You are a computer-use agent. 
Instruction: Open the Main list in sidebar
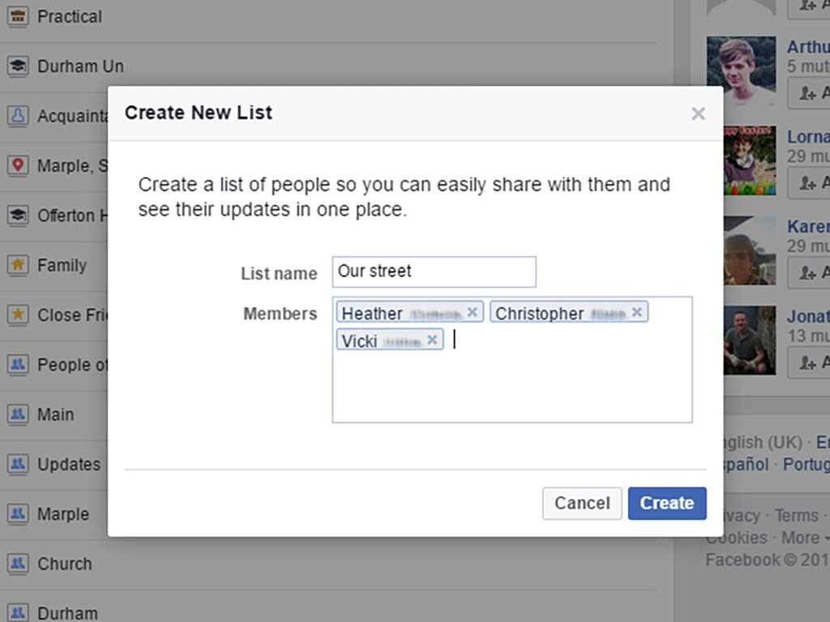click(x=55, y=415)
